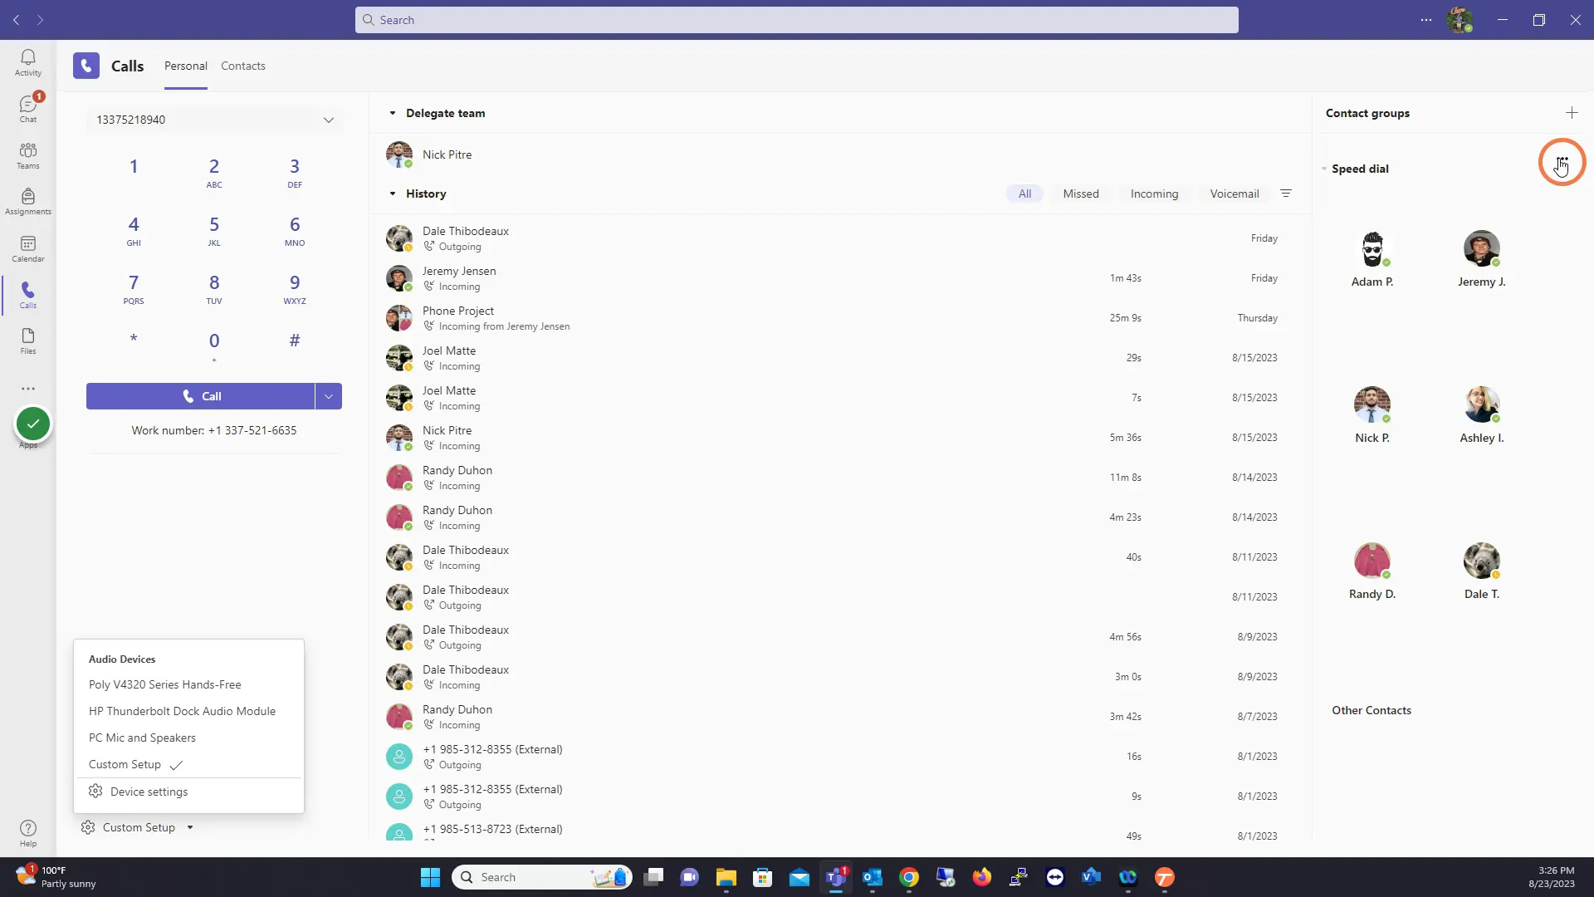Open Settings and more in title bar
Image resolution: width=1594 pixels, height=897 pixels.
[1426, 20]
